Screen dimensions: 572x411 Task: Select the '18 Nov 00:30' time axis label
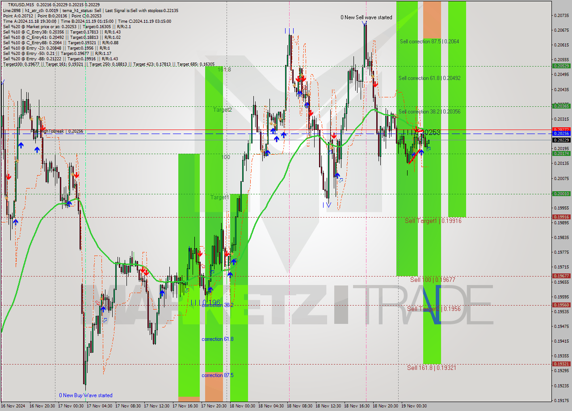244,406
